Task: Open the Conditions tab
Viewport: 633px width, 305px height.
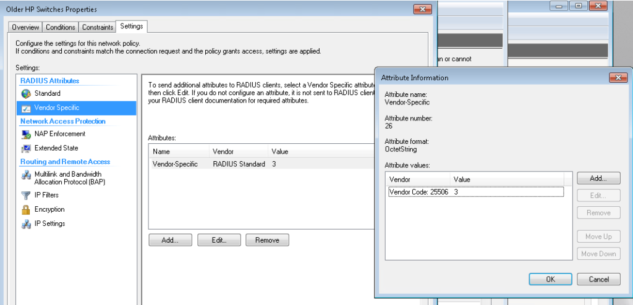Action: coord(61,27)
